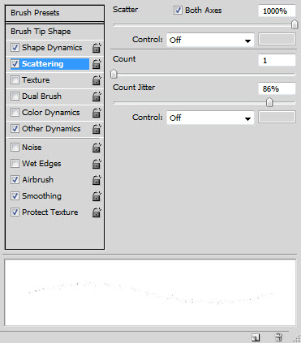Screen dimensions: 301x343
Task: Toggle the lock icon next to Scattering
Action: click(97, 64)
